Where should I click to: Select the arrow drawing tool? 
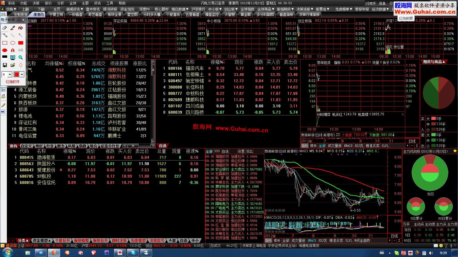[x=21, y=35]
